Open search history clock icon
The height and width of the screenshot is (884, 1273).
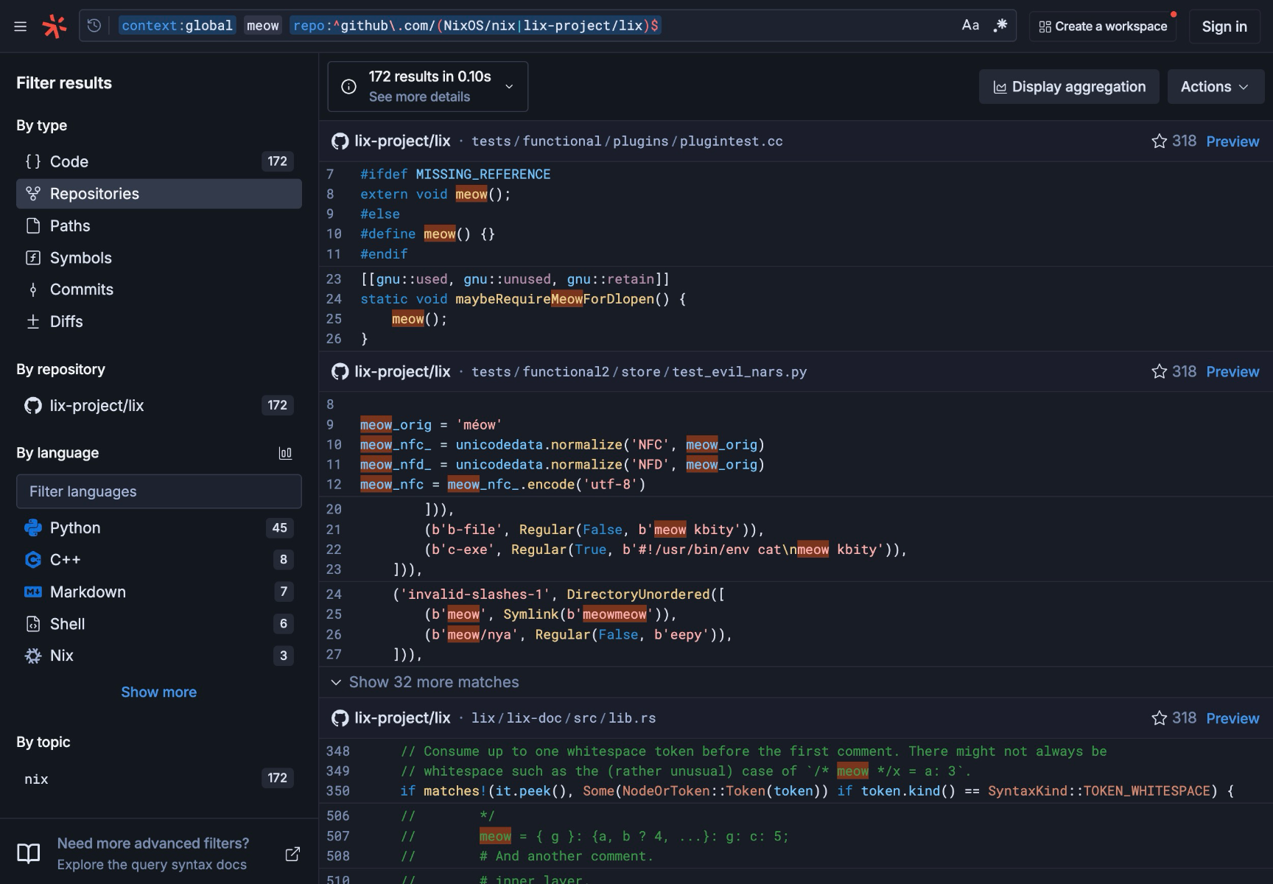tap(94, 26)
